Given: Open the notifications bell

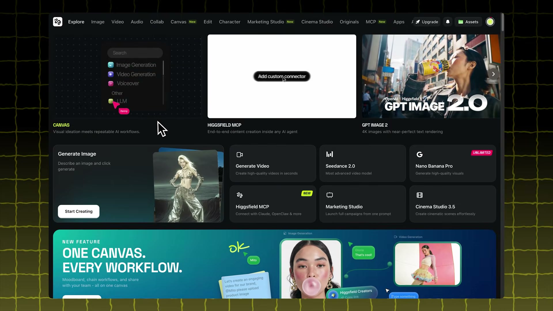Looking at the screenshot, I should [x=448, y=22].
